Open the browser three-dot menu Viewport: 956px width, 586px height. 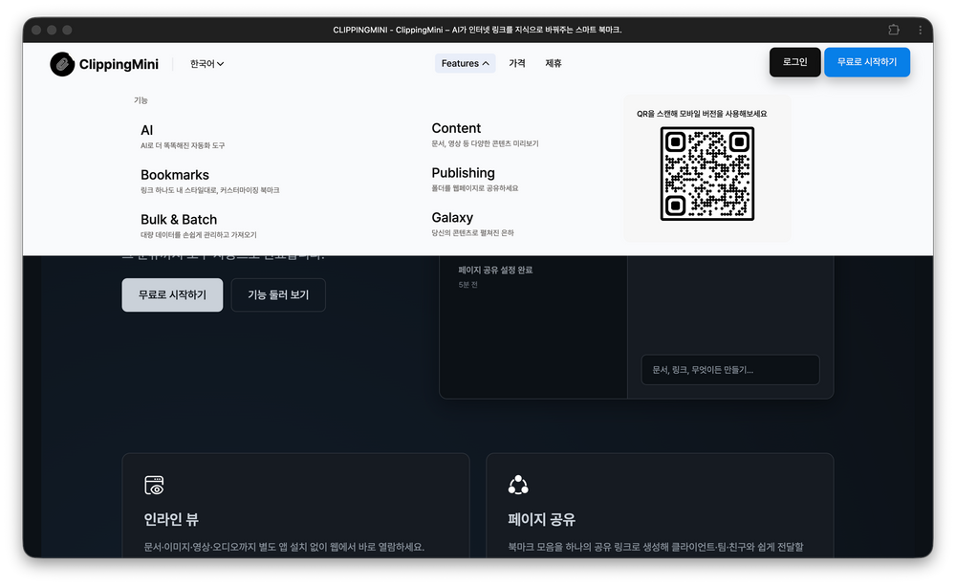(920, 30)
